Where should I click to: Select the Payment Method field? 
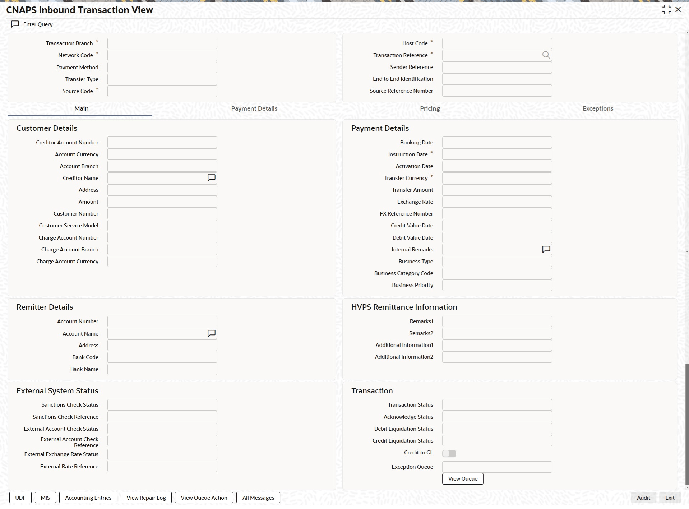pyautogui.click(x=162, y=68)
